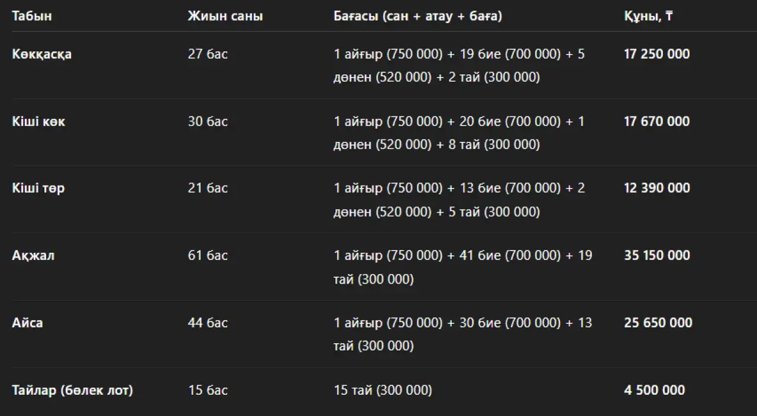Click the 12 390 000 value
Viewport: 757px width, 416px height.
657,188
